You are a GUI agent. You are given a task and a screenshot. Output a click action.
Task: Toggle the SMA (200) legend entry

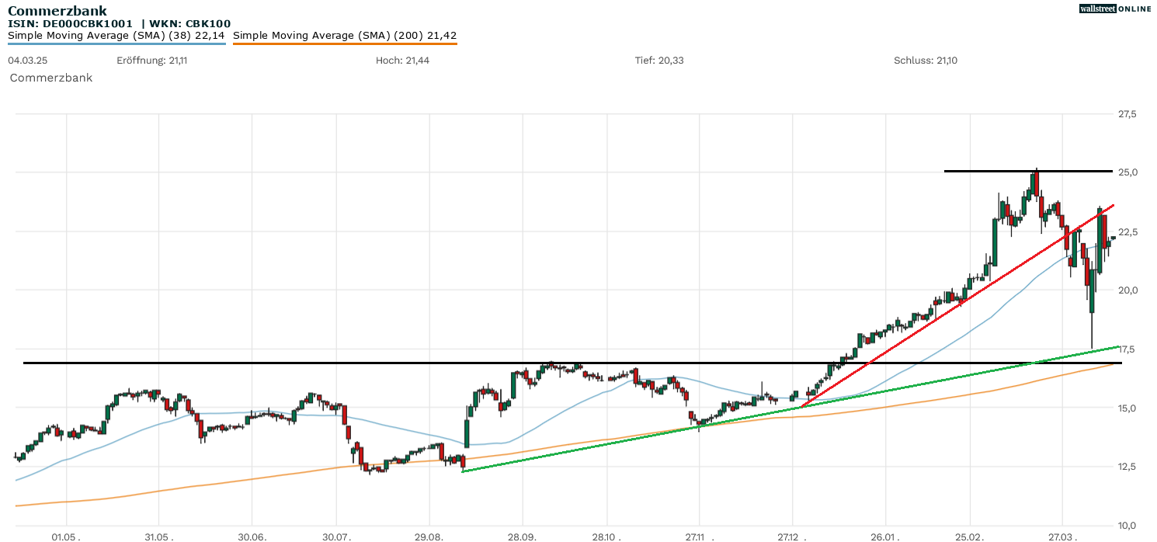click(345, 35)
